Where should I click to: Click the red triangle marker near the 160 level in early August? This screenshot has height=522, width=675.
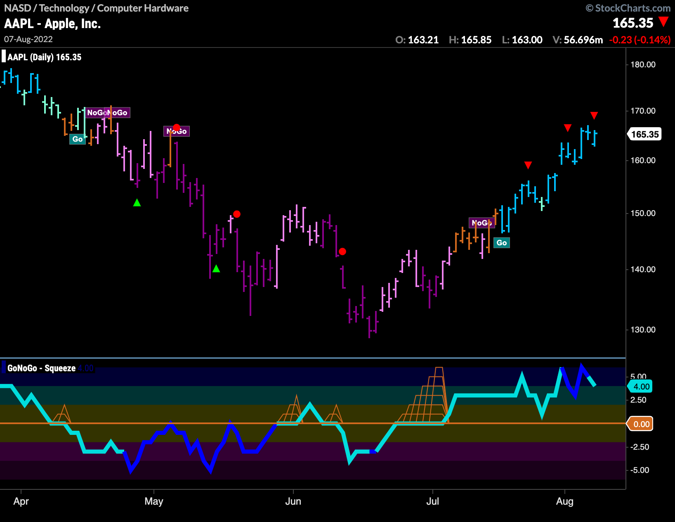point(568,128)
